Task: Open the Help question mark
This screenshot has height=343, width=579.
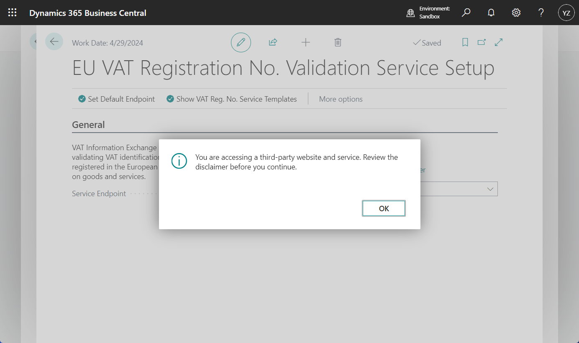Action: [x=541, y=13]
